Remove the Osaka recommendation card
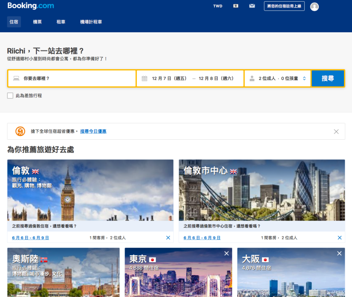 (x=339, y=253)
